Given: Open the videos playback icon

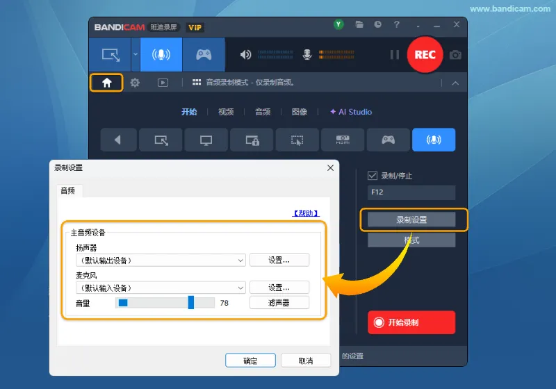Looking at the screenshot, I should [163, 83].
